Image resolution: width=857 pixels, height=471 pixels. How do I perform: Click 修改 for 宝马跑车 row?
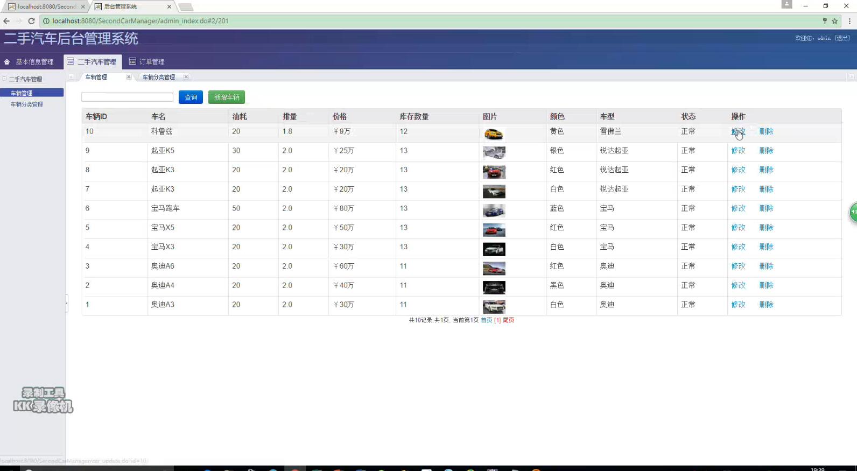[x=738, y=208]
